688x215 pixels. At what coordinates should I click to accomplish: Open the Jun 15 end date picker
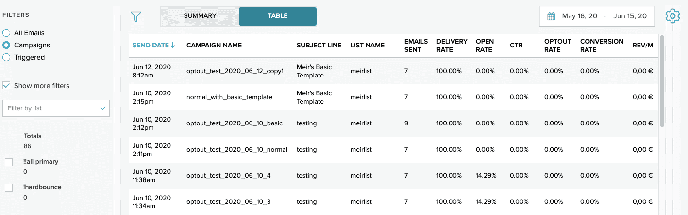pyautogui.click(x=630, y=16)
